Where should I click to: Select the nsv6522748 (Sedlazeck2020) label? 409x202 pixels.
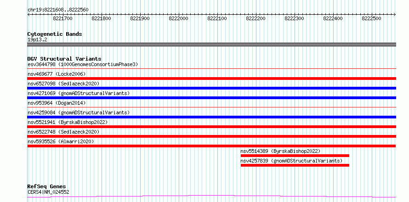[x=63, y=132]
